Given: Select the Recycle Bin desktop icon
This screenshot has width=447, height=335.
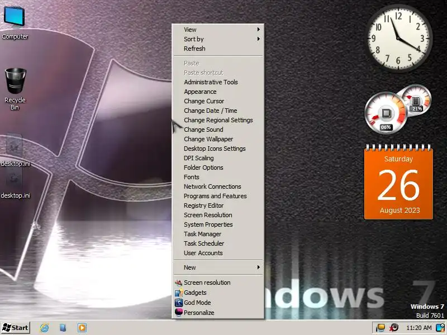Looking at the screenshot, I should pyautogui.click(x=15, y=89).
